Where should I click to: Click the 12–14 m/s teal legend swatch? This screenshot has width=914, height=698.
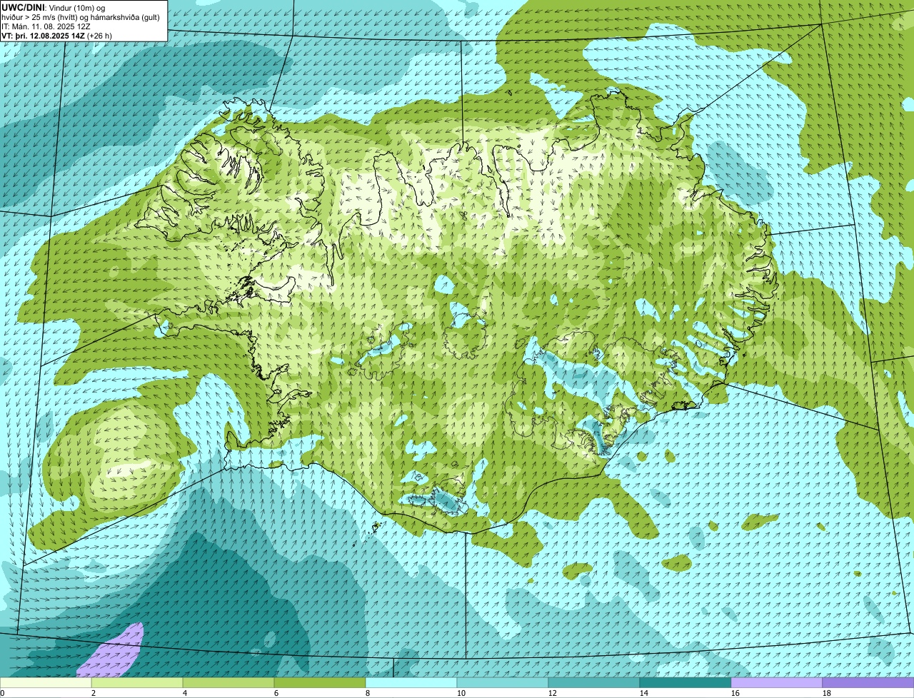coord(594,683)
